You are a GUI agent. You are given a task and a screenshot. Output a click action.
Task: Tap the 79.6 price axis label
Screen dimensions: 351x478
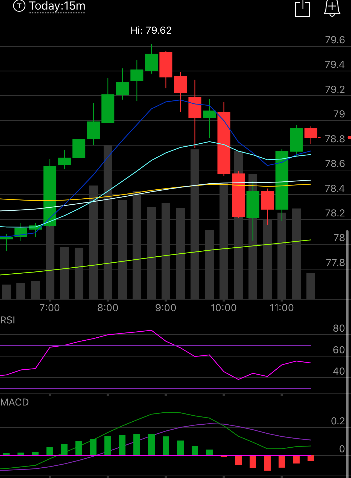[x=335, y=40]
